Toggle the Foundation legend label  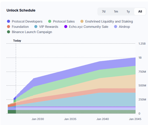tap(20, 27)
